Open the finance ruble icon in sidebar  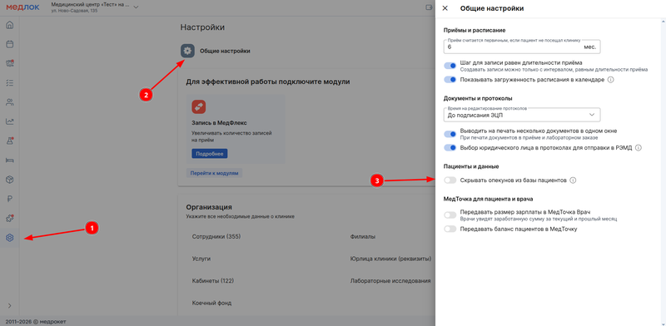(9, 199)
